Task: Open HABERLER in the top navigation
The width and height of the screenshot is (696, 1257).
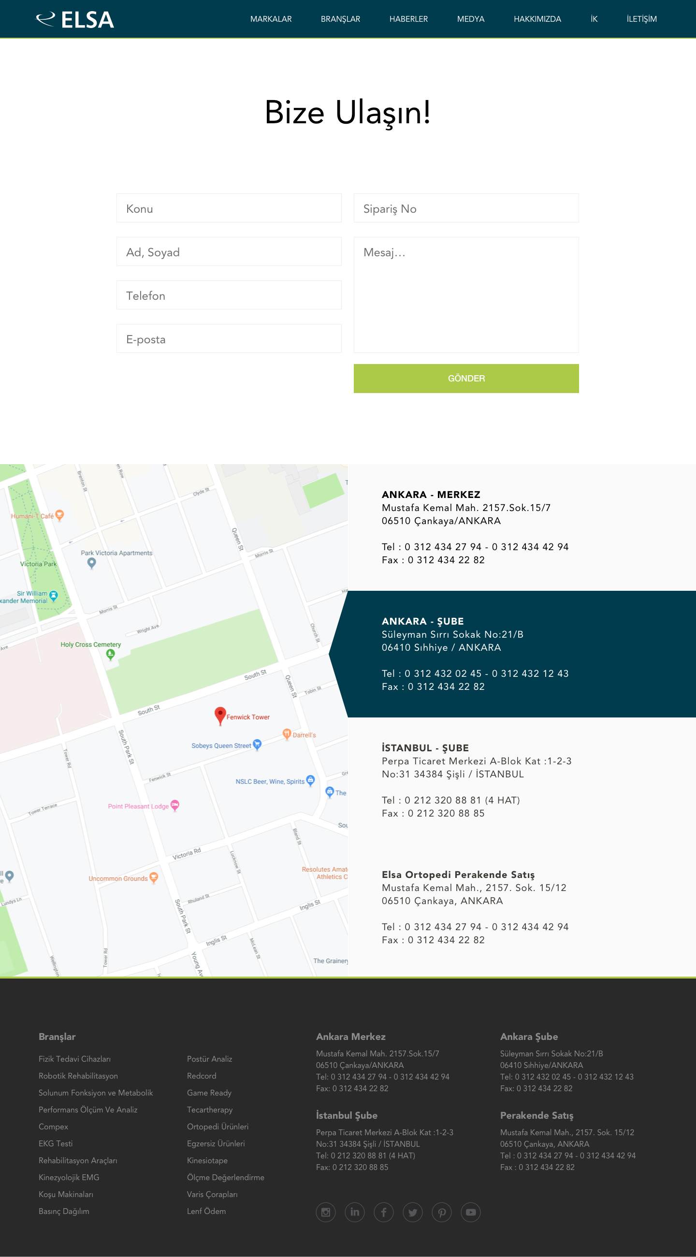Action: pos(408,19)
